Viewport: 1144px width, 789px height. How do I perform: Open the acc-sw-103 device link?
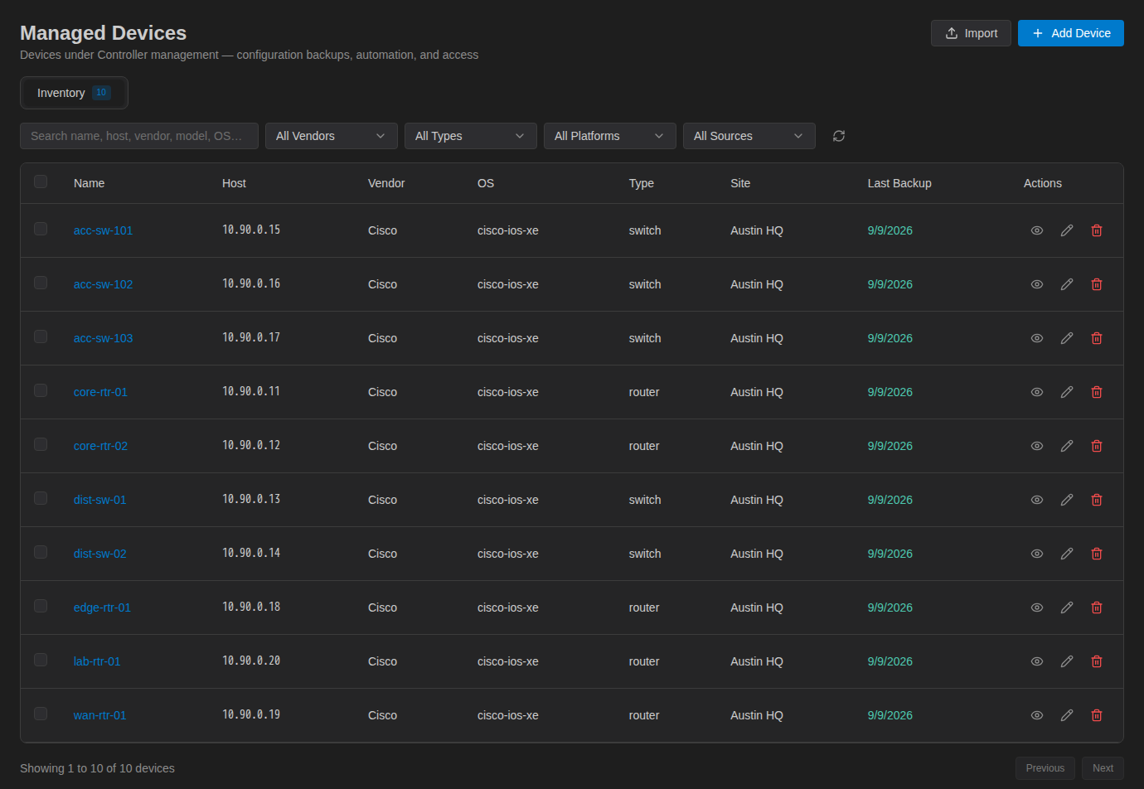pyautogui.click(x=103, y=338)
